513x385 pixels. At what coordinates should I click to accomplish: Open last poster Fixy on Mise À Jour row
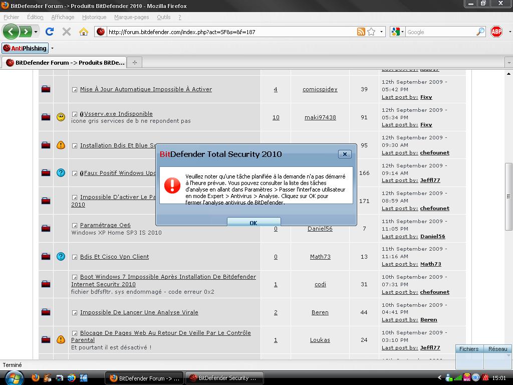click(426, 97)
